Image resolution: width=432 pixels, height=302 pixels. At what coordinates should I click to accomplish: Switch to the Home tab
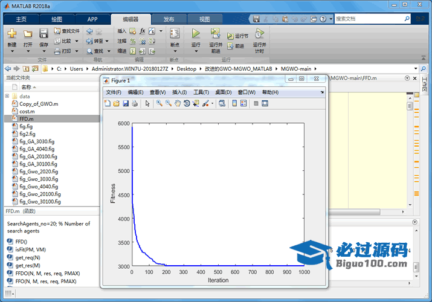coord(21,19)
